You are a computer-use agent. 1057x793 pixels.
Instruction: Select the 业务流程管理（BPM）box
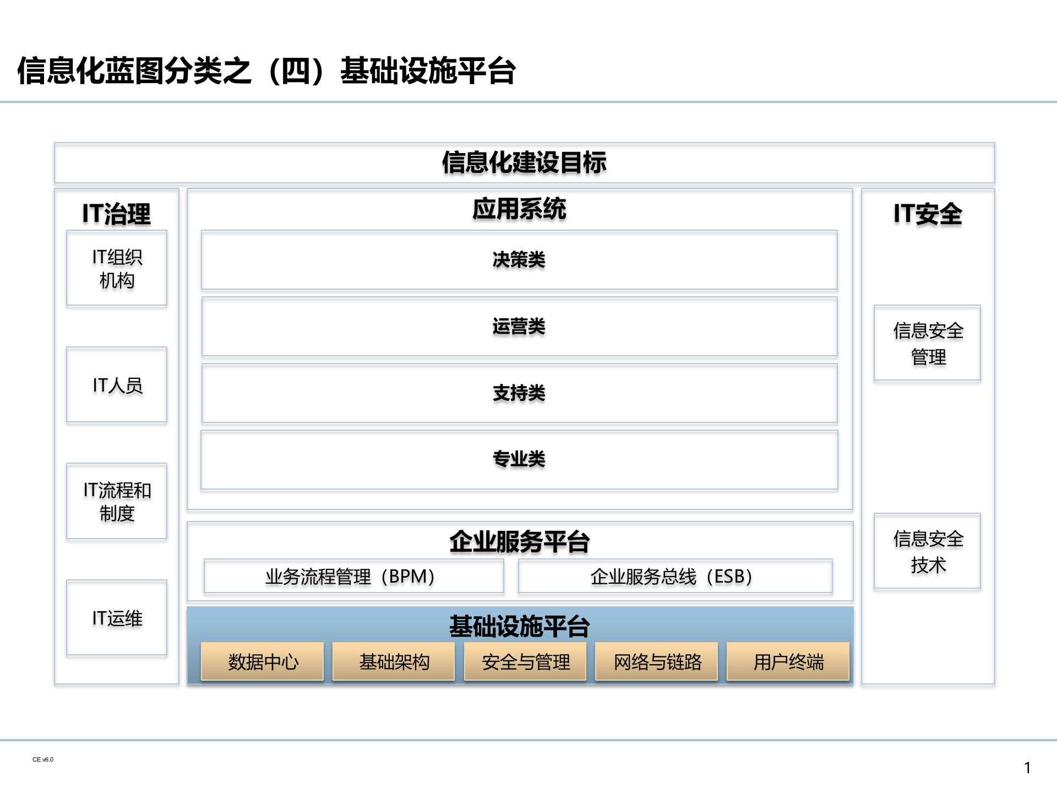[x=355, y=577]
